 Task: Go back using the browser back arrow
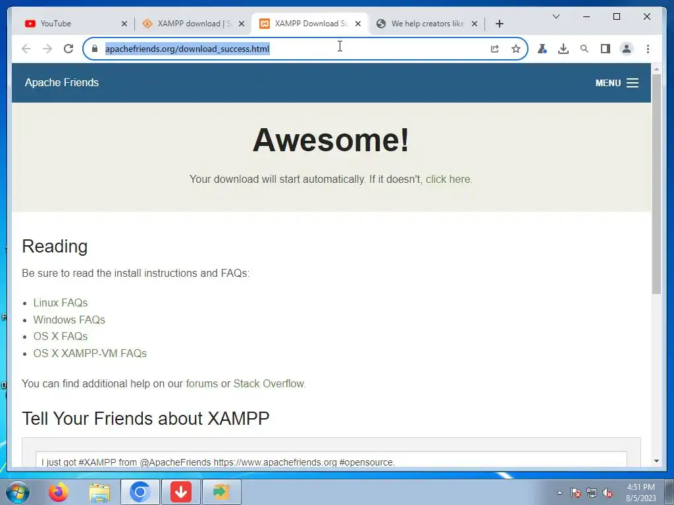[x=26, y=49]
